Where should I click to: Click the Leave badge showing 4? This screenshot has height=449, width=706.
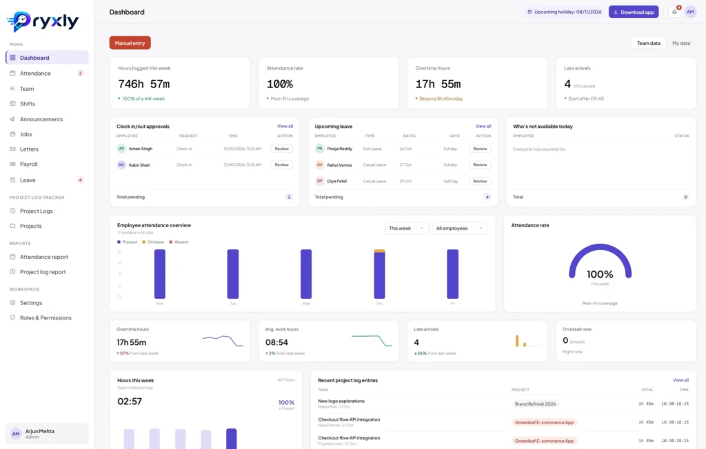pyautogui.click(x=81, y=180)
